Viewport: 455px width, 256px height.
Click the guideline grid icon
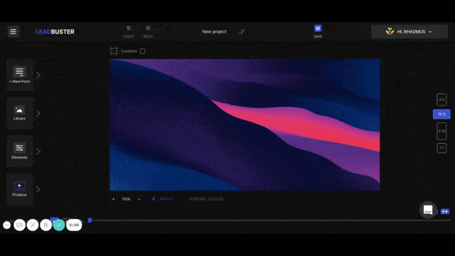point(114,51)
